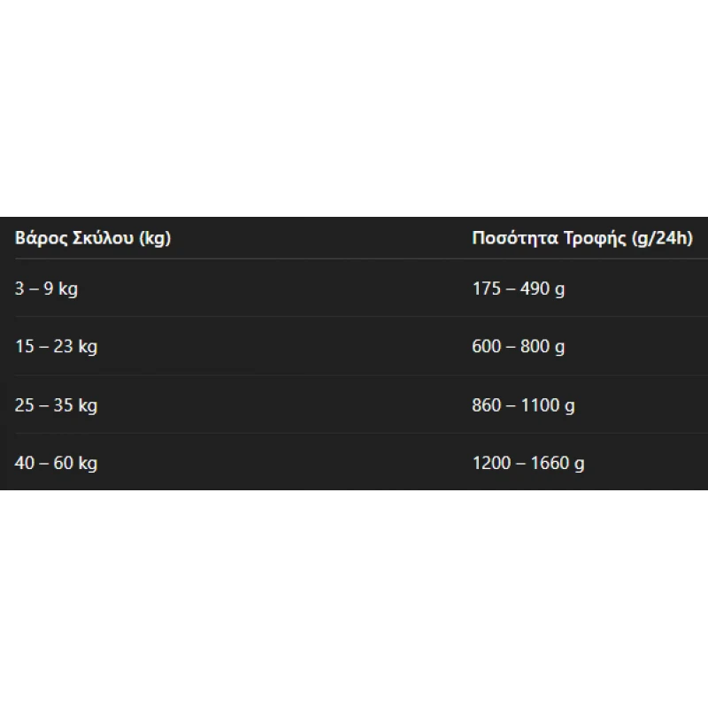This screenshot has height=708, width=708.
Task: Click the number 600 in the food column
Action: [x=487, y=347]
